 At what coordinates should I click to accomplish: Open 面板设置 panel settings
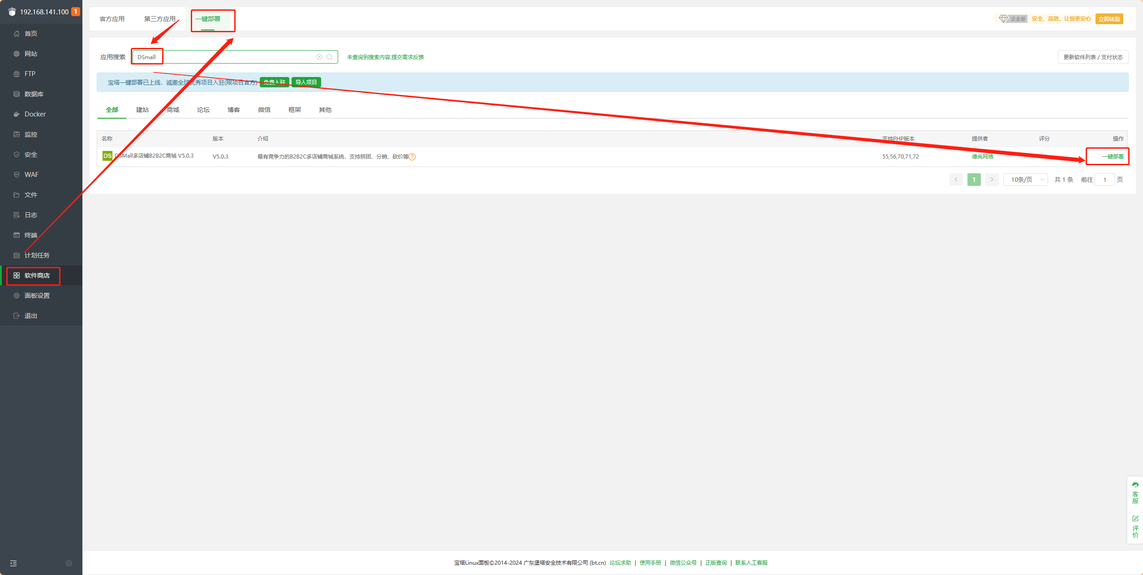pyautogui.click(x=41, y=296)
